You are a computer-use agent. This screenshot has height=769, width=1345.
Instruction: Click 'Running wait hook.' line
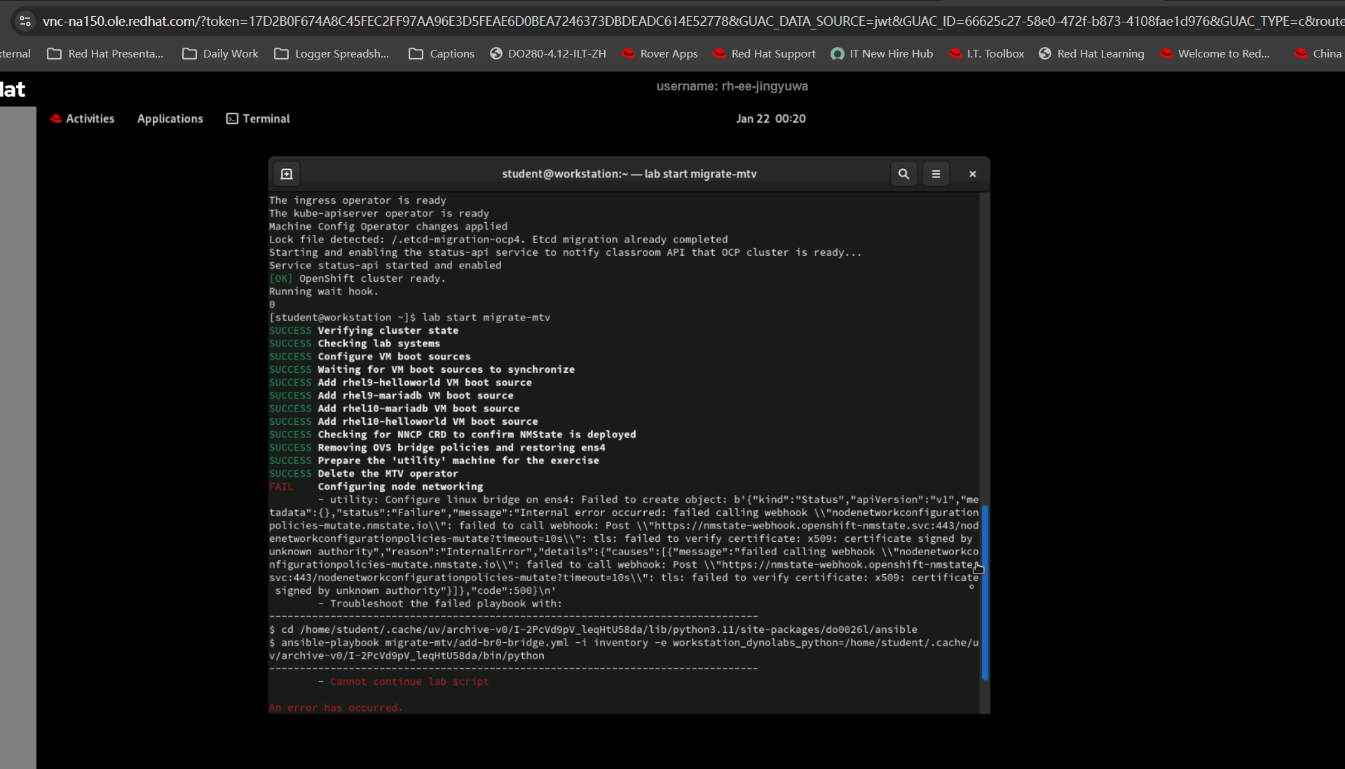(x=324, y=292)
